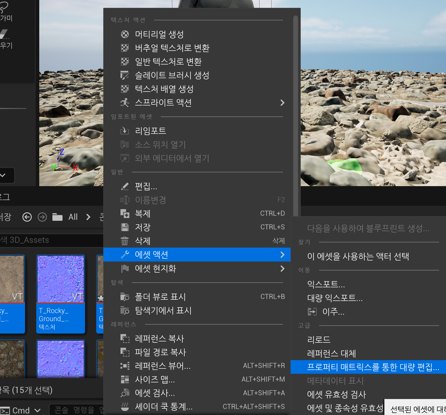Select the Duplicate CTRL+D entry
446x415 pixels.
pyautogui.click(x=197, y=214)
